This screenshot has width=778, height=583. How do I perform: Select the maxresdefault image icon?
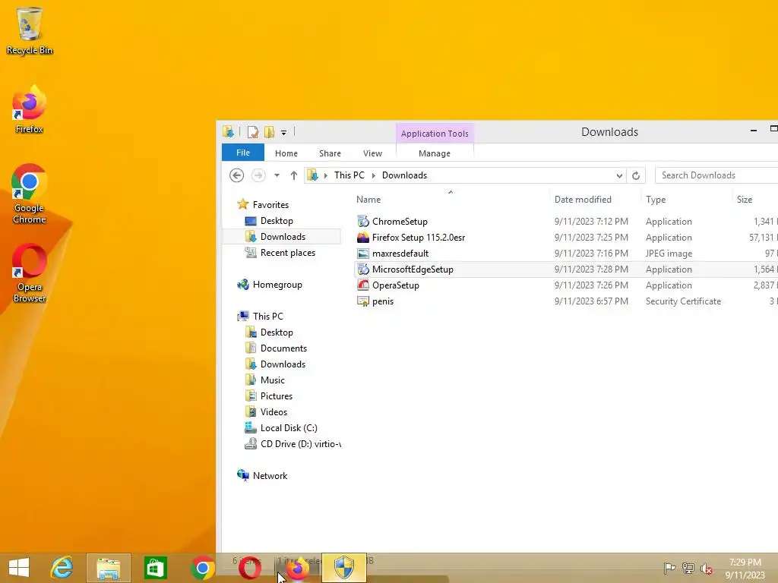pos(363,254)
